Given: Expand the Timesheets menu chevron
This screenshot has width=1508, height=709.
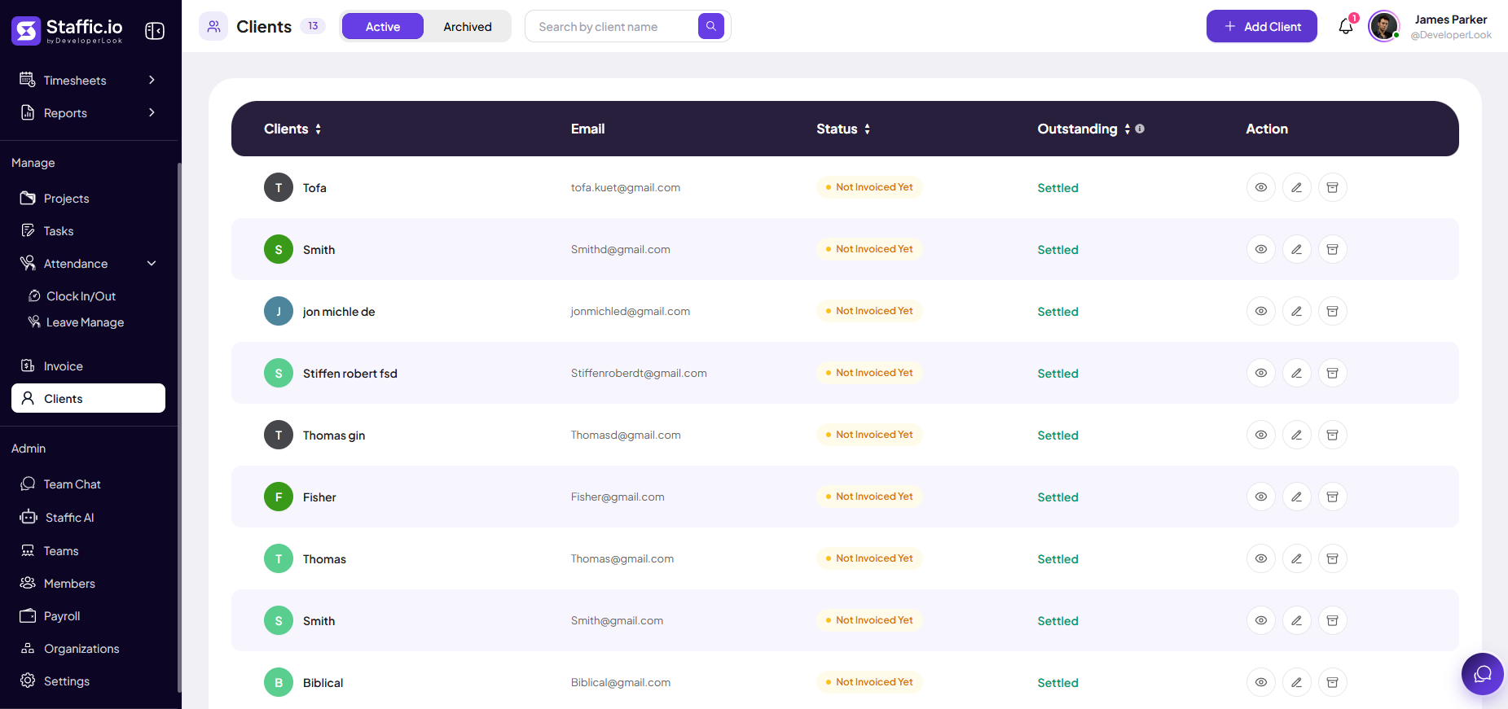Looking at the screenshot, I should click(152, 80).
